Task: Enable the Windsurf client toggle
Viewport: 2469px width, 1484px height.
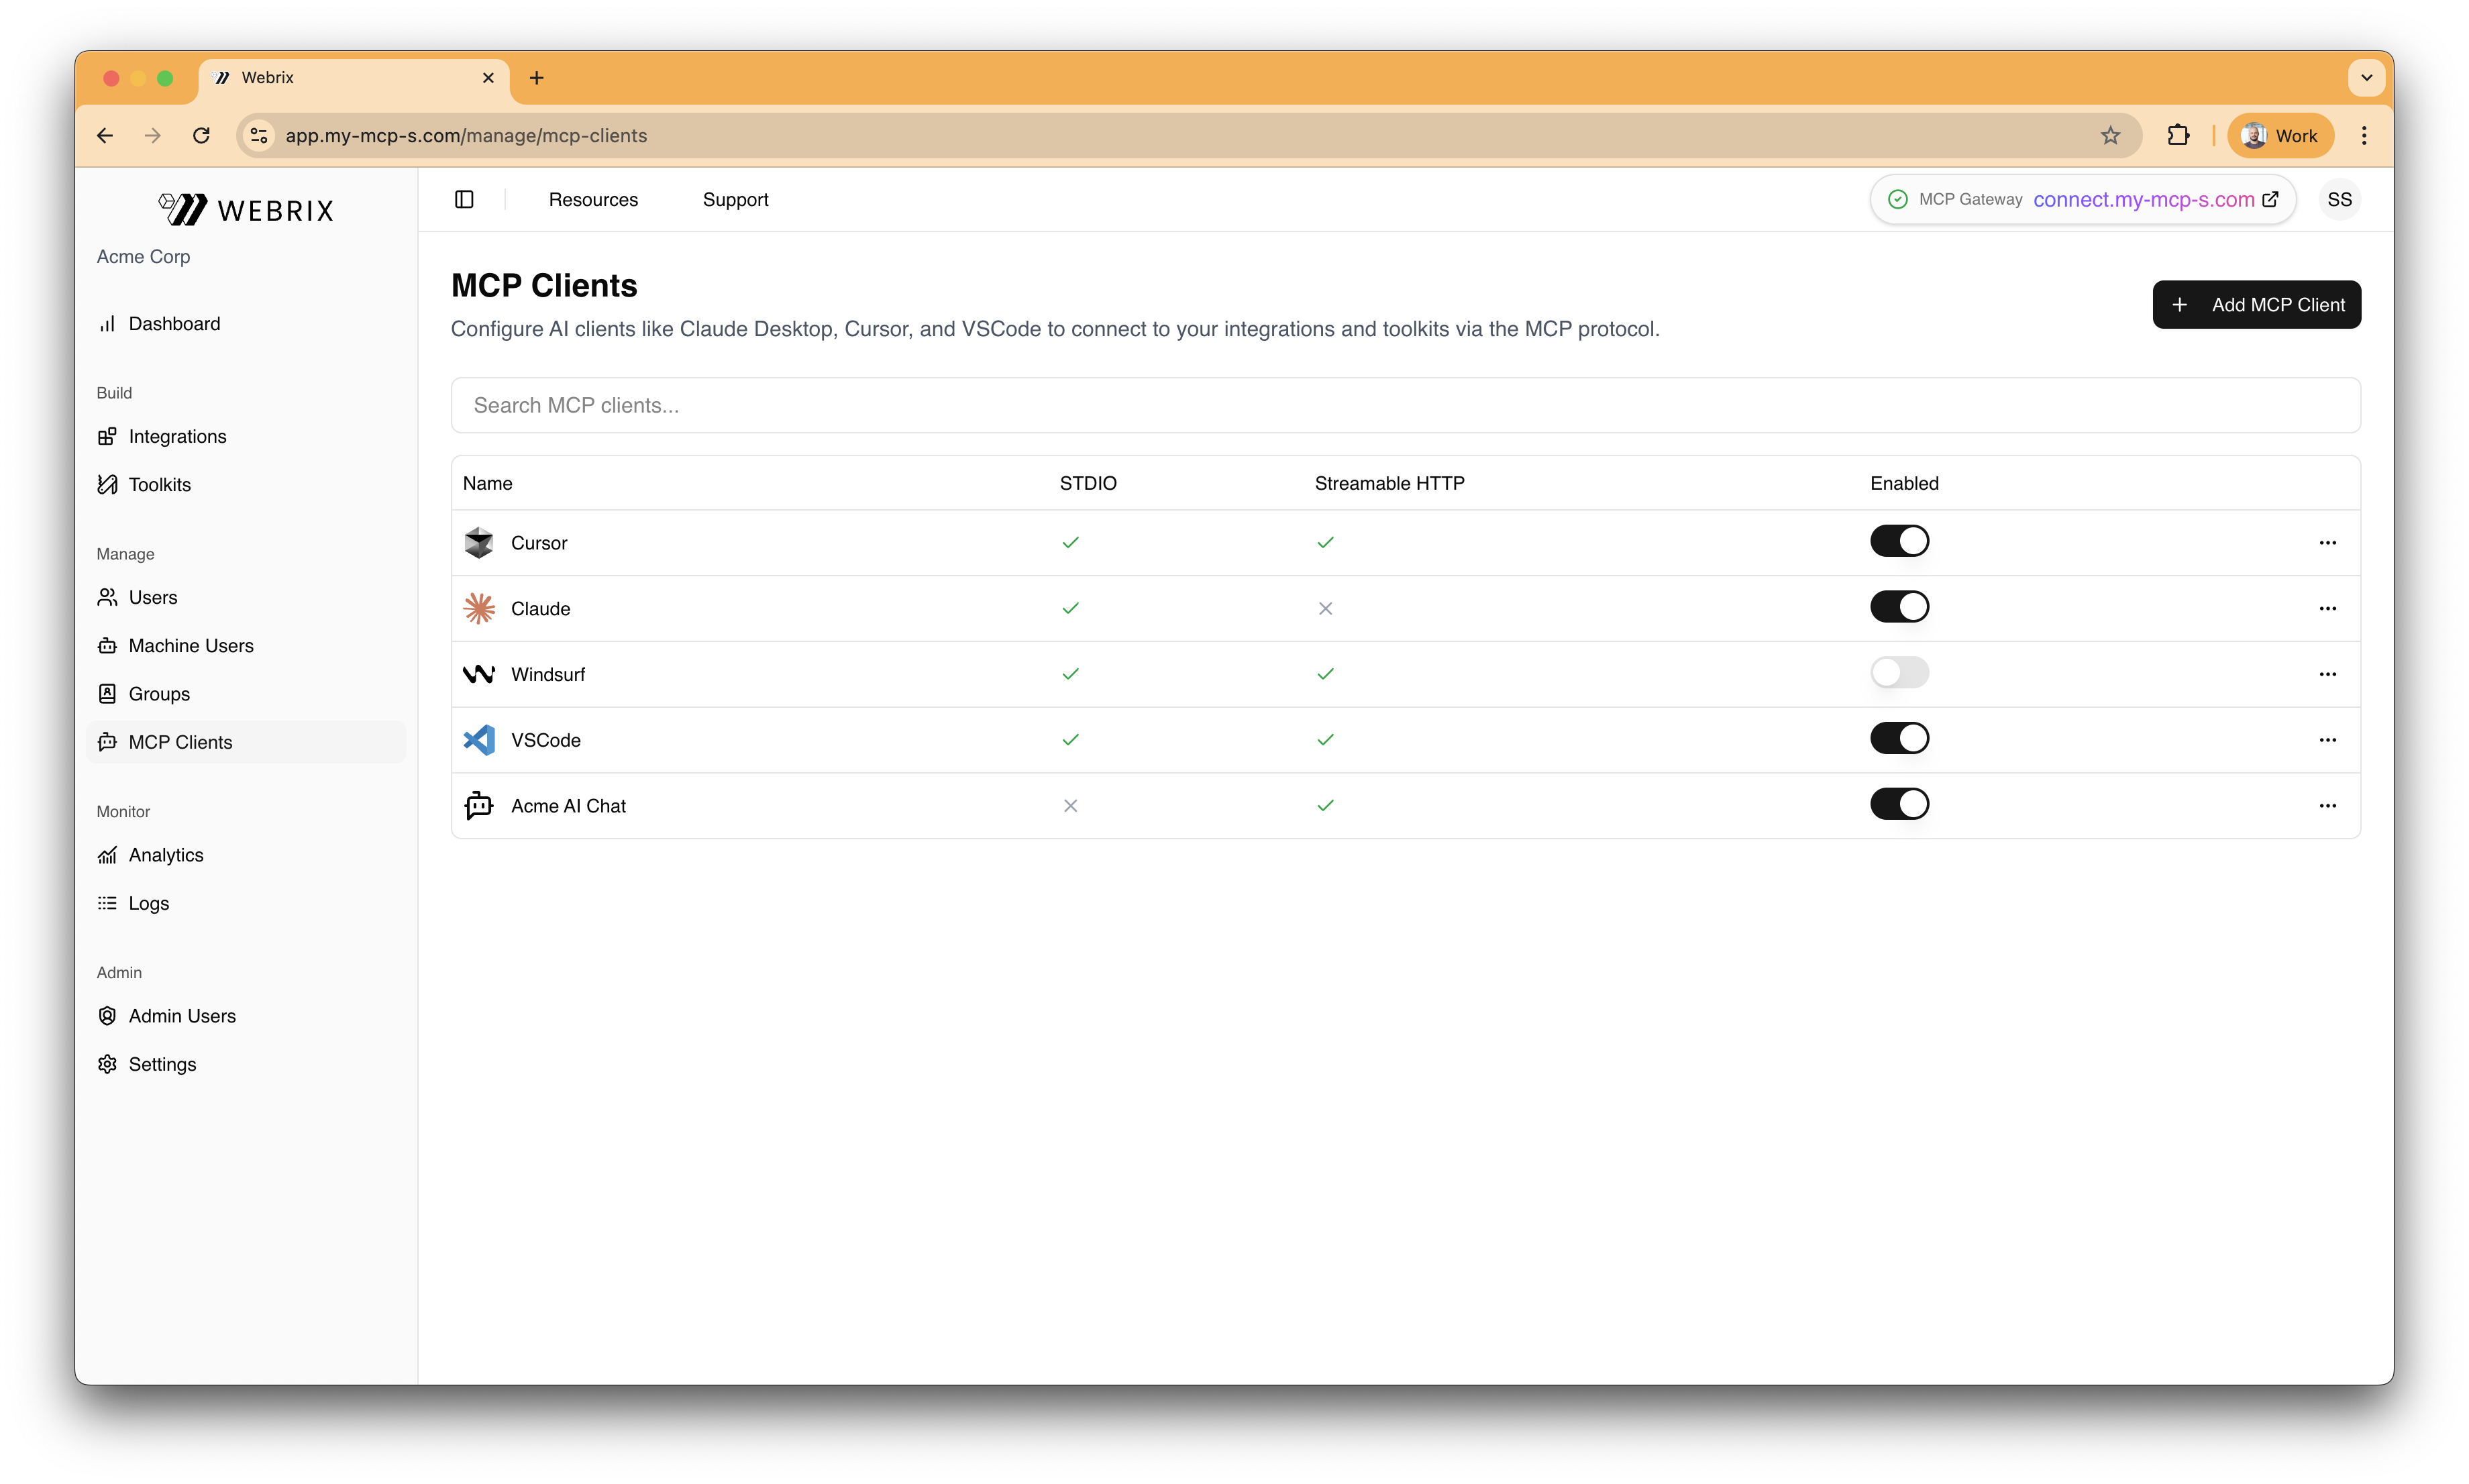Action: (1899, 673)
